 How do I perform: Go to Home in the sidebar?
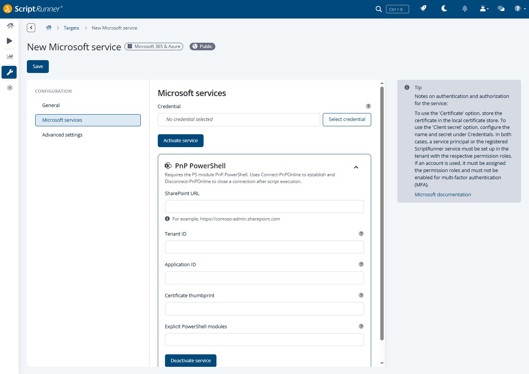10,26
